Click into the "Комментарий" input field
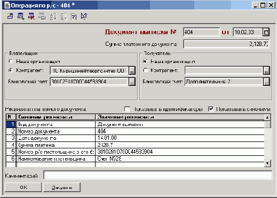The width and height of the screenshot is (277, 198). coord(158,175)
